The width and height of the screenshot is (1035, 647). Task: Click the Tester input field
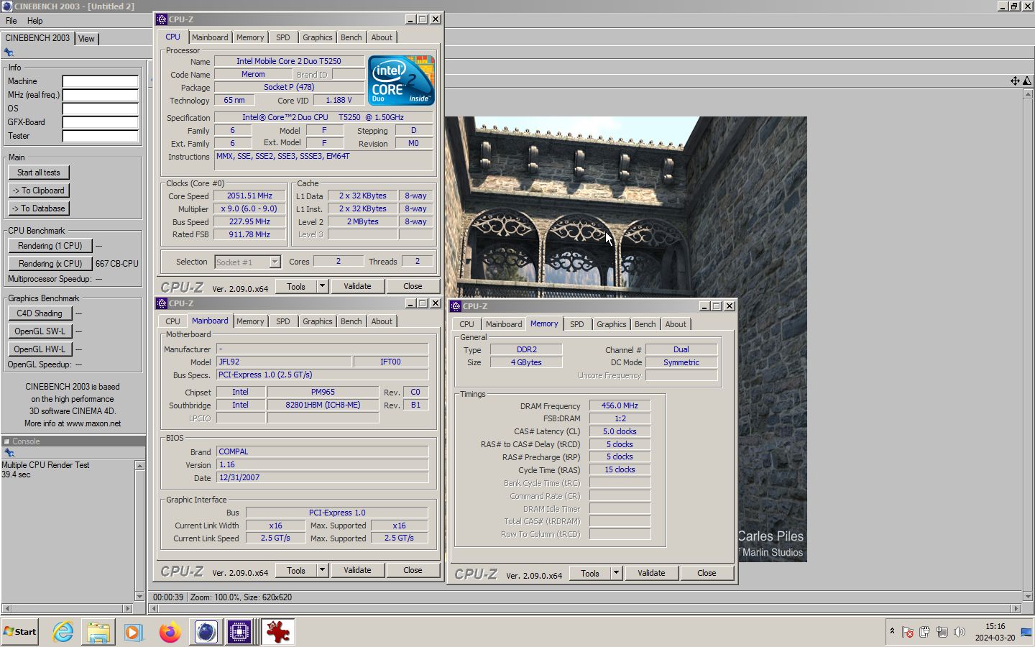pyautogui.click(x=100, y=136)
